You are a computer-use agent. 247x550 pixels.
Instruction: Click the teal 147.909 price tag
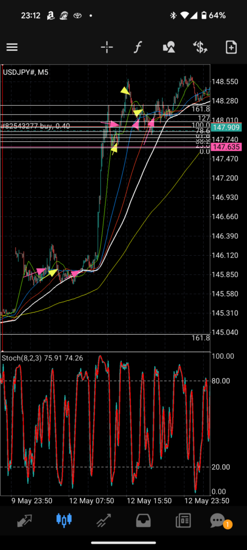pos(226,127)
